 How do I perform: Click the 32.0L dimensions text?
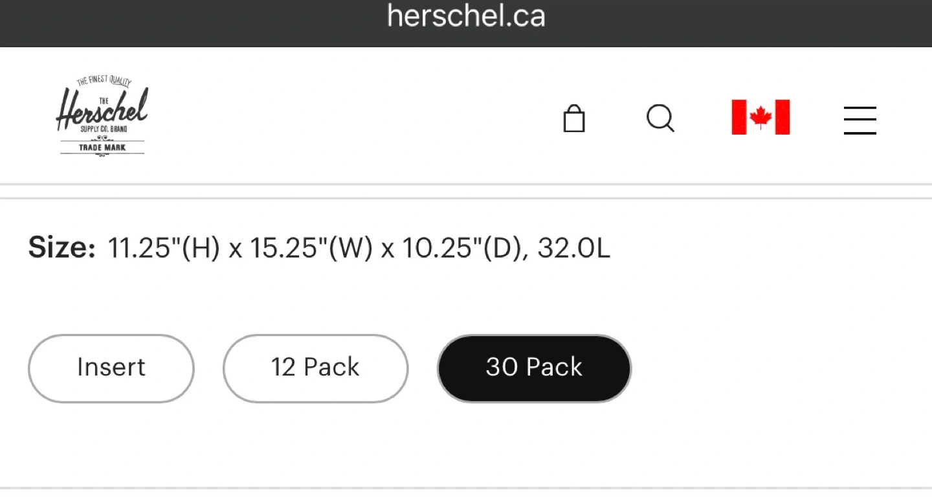tap(573, 249)
